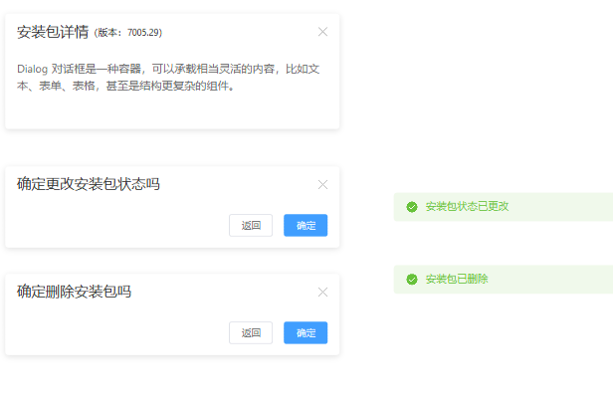
Task: Click the 安装包详情 dialog title
Action: [x=53, y=32]
